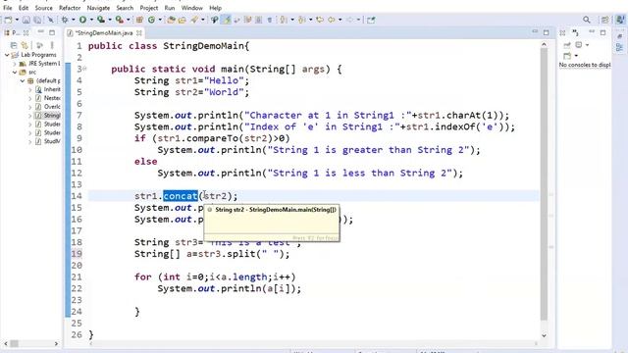Image resolution: width=628 pixels, height=353 pixels.
Task: Toggle Mark Occurrences highlighted toolbar icon
Action: tap(227, 20)
